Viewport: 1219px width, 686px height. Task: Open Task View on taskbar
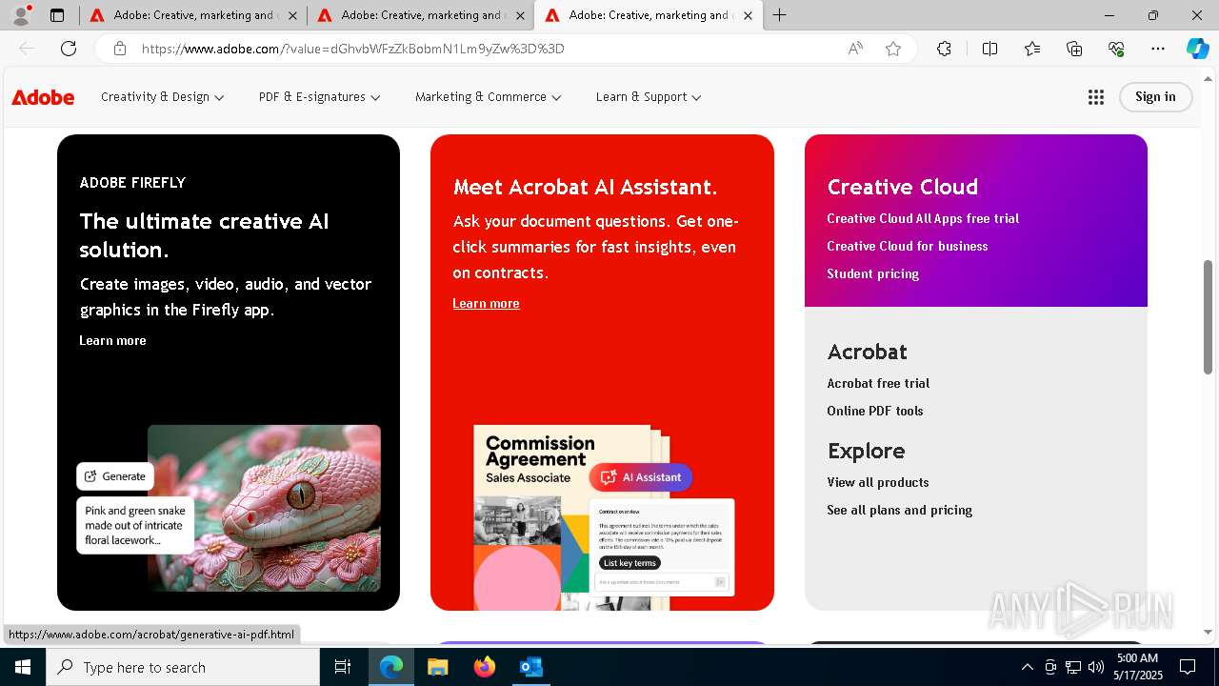343,667
